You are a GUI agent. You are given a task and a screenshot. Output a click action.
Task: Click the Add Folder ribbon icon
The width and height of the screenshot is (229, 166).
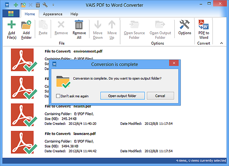[26, 25]
